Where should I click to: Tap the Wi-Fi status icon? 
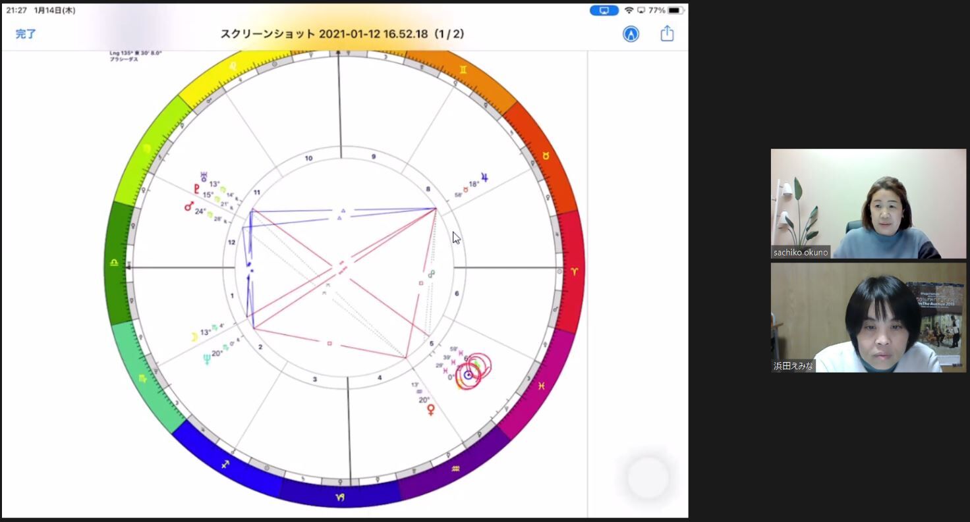629,11
